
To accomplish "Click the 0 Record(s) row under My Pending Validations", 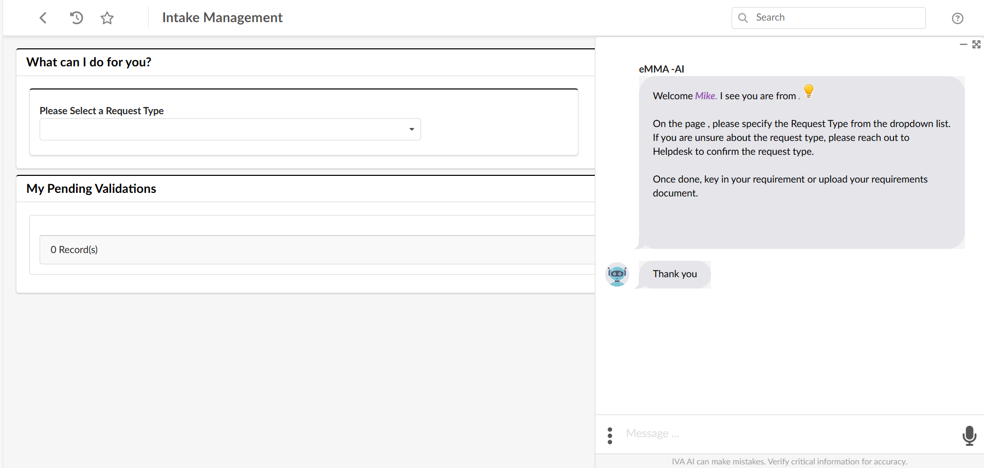I will click(x=74, y=249).
